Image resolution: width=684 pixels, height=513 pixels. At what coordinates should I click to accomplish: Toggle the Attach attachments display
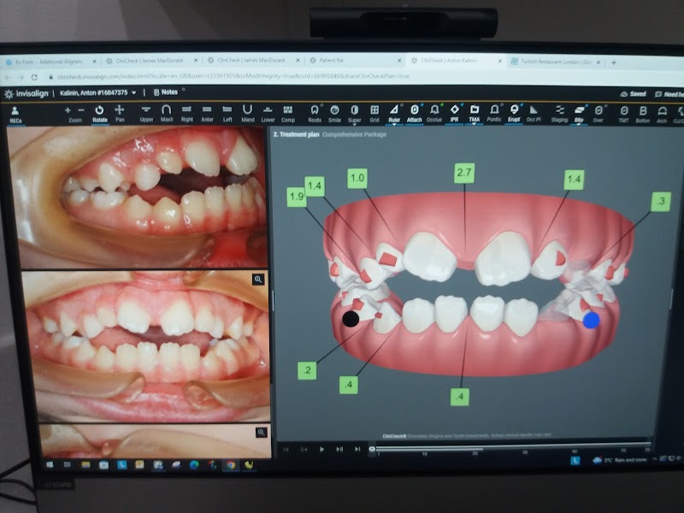pos(414,113)
